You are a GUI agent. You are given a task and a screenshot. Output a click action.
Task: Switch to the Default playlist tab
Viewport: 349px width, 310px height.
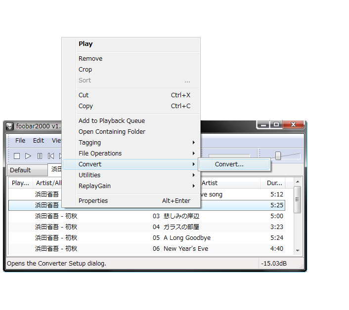pyautogui.click(x=27, y=170)
